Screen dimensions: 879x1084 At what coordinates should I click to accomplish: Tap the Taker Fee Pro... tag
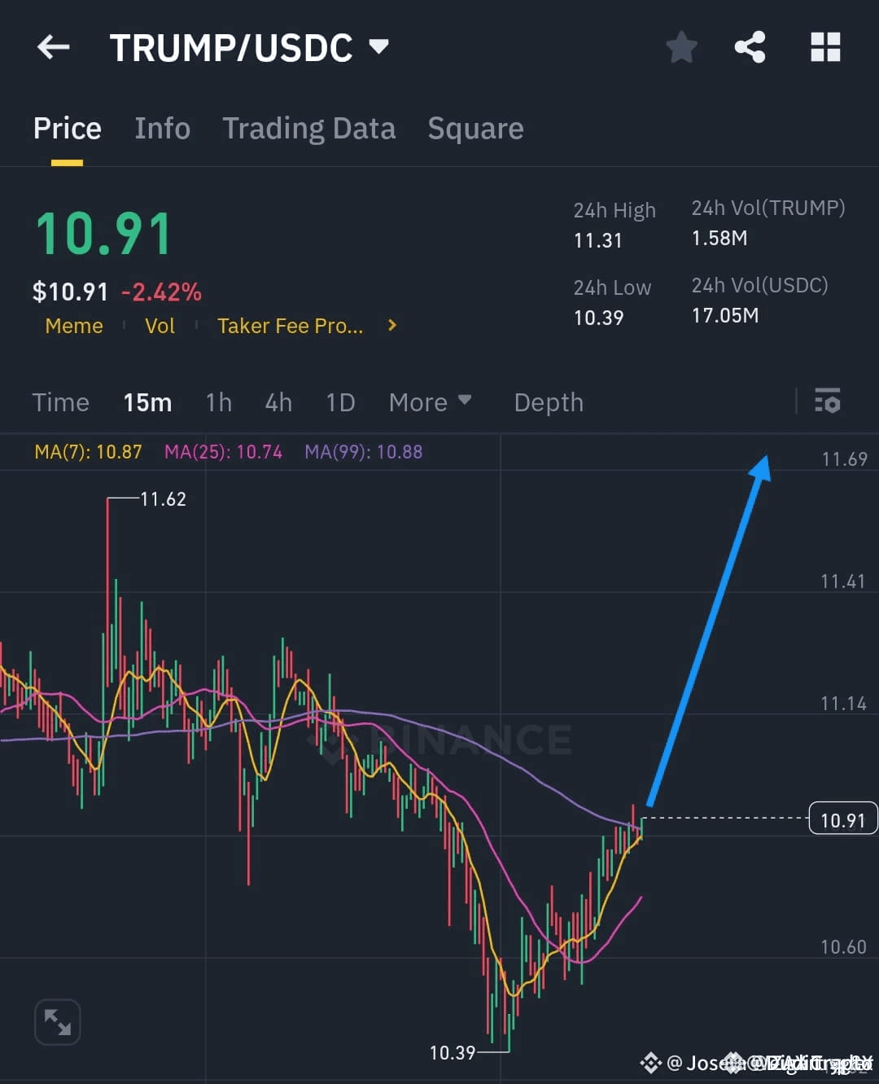point(290,326)
